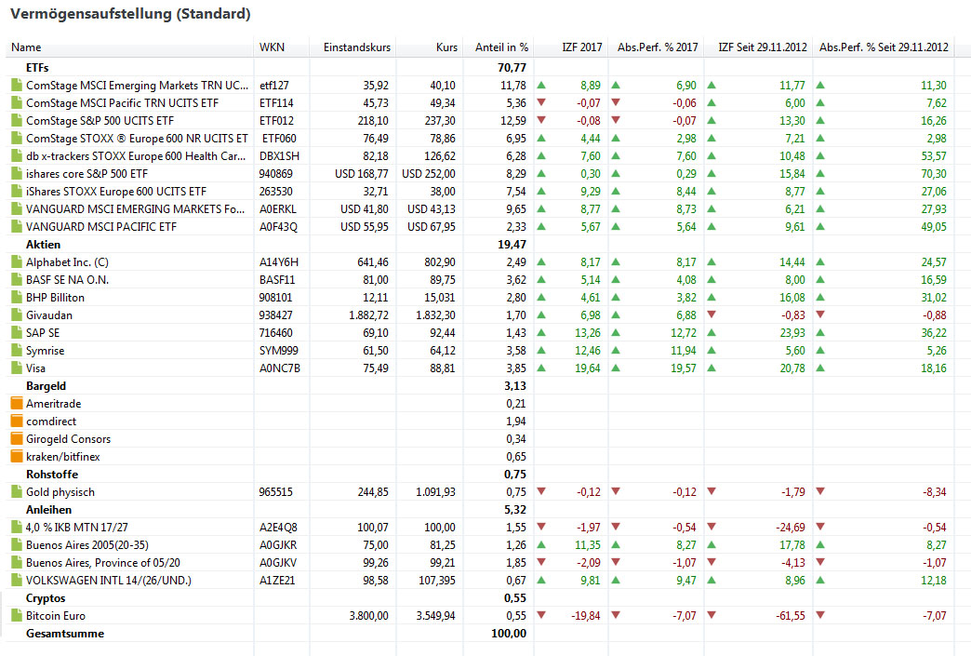Click the Vermögensaufstellung (Standard) title
The height and width of the screenshot is (656, 971).
[130, 14]
